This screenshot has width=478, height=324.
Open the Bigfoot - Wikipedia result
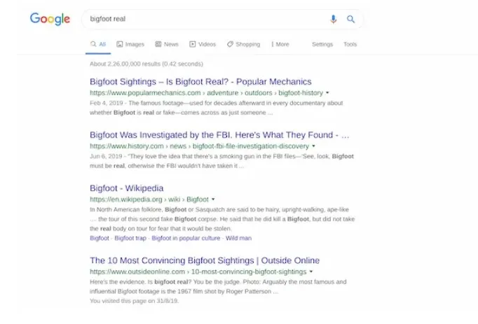pos(127,188)
